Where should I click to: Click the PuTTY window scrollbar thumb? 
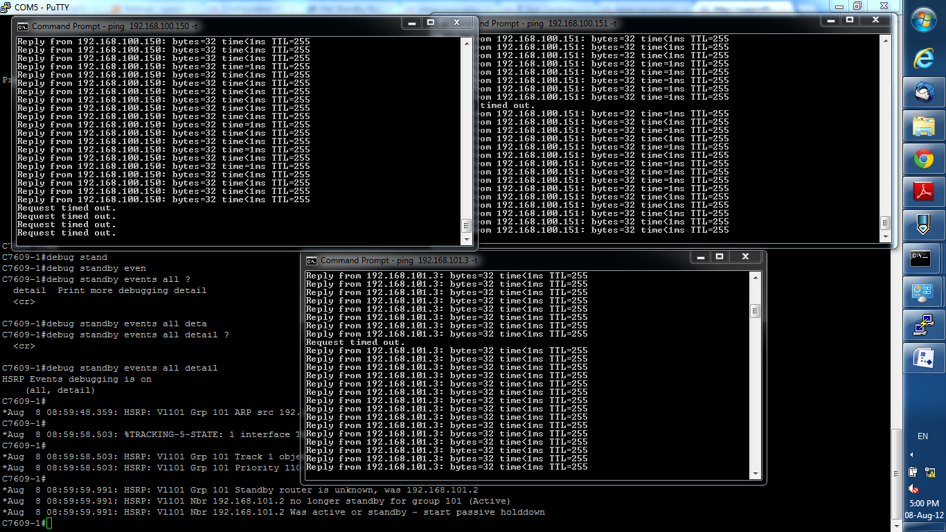tap(895, 473)
